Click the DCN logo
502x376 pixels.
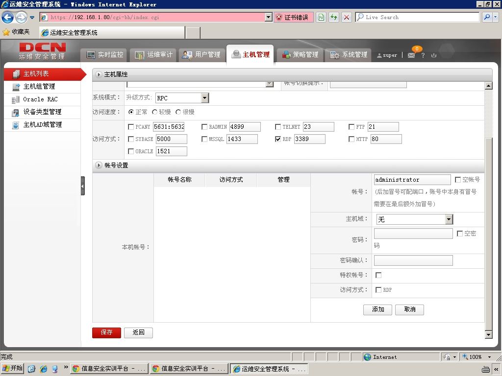43,47
